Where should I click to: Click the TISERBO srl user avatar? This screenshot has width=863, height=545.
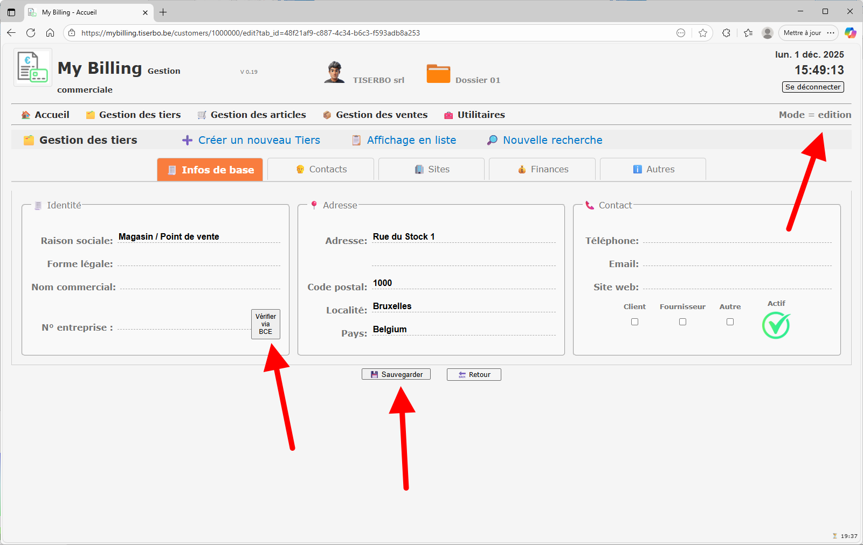click(334, 72)
